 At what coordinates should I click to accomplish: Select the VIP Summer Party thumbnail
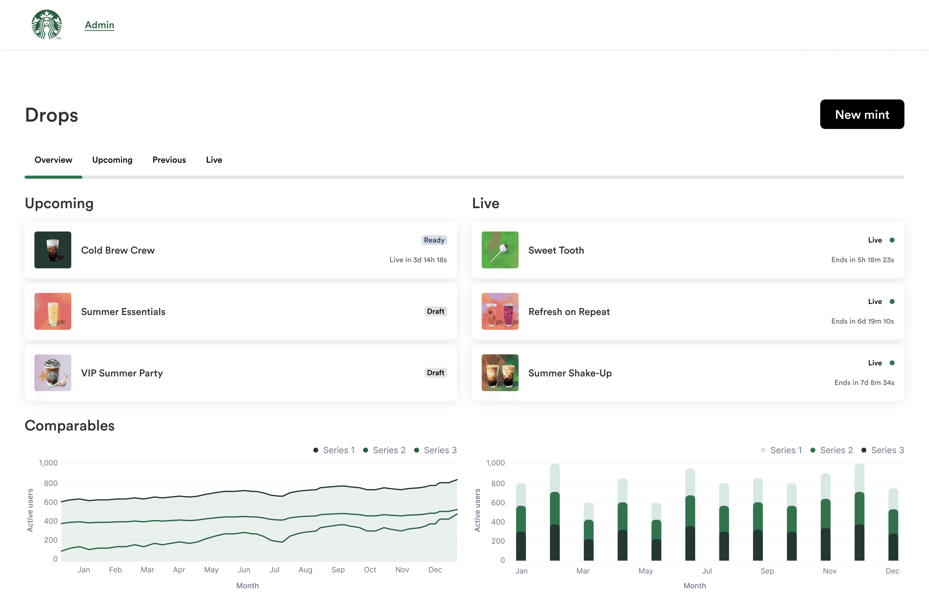53,372
